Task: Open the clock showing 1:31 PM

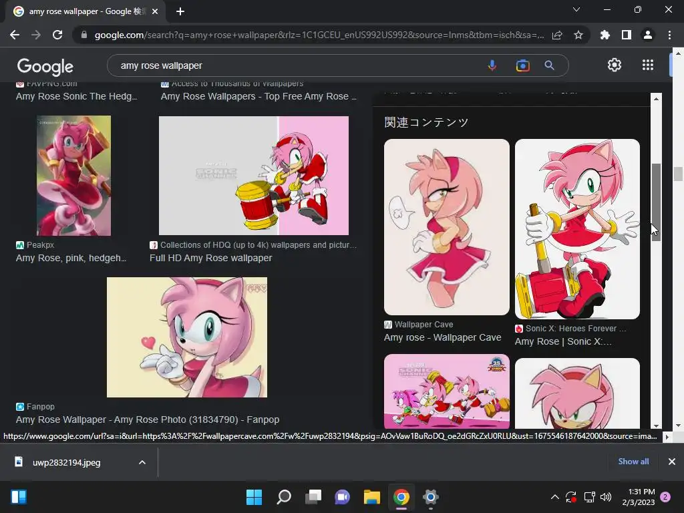Action: click(639, 497)
